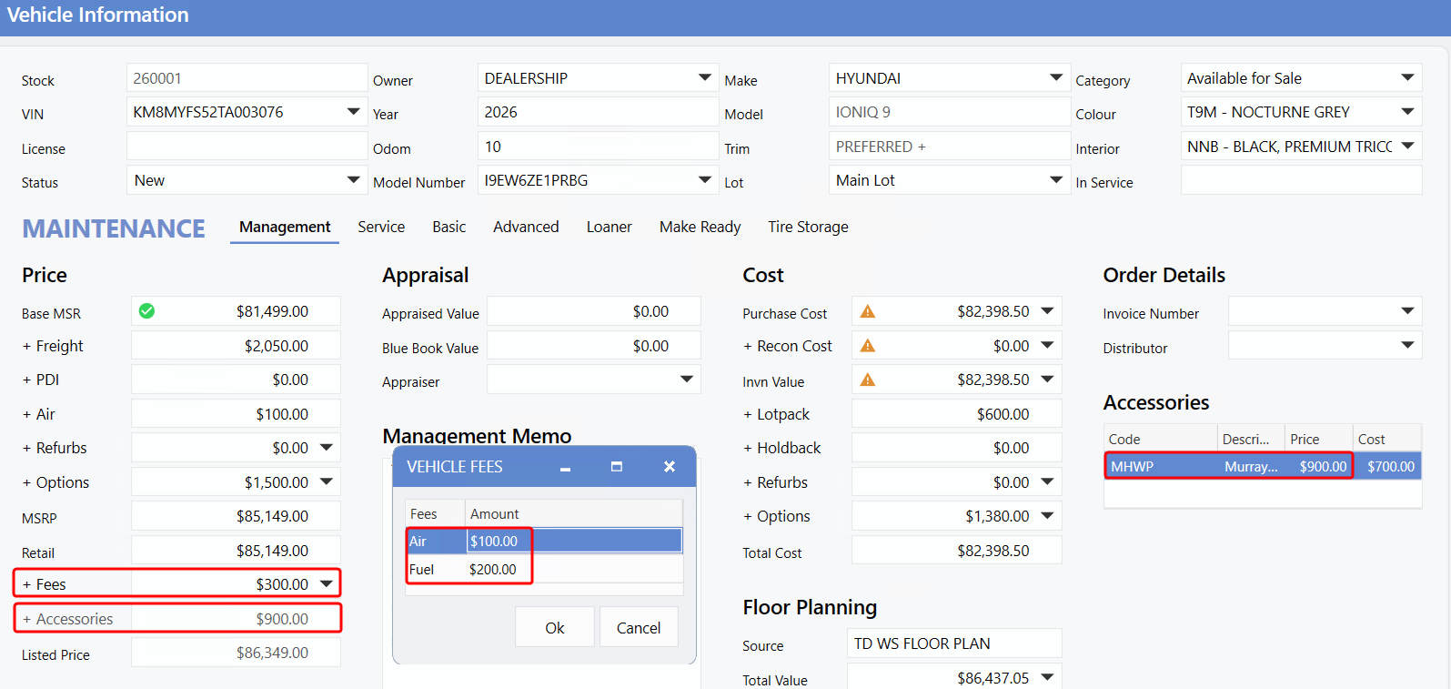The height and width of the screenshot is (689, 1451).
Task: Minimize the Vehicle Fees dialog
Action: click(x=565, y=467)
